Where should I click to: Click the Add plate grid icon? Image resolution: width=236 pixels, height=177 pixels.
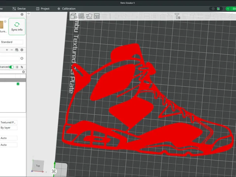(x=81, y=16)
